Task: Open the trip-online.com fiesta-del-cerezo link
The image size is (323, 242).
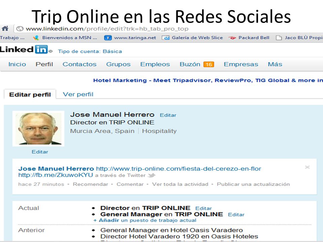Action: pos(178,169)
